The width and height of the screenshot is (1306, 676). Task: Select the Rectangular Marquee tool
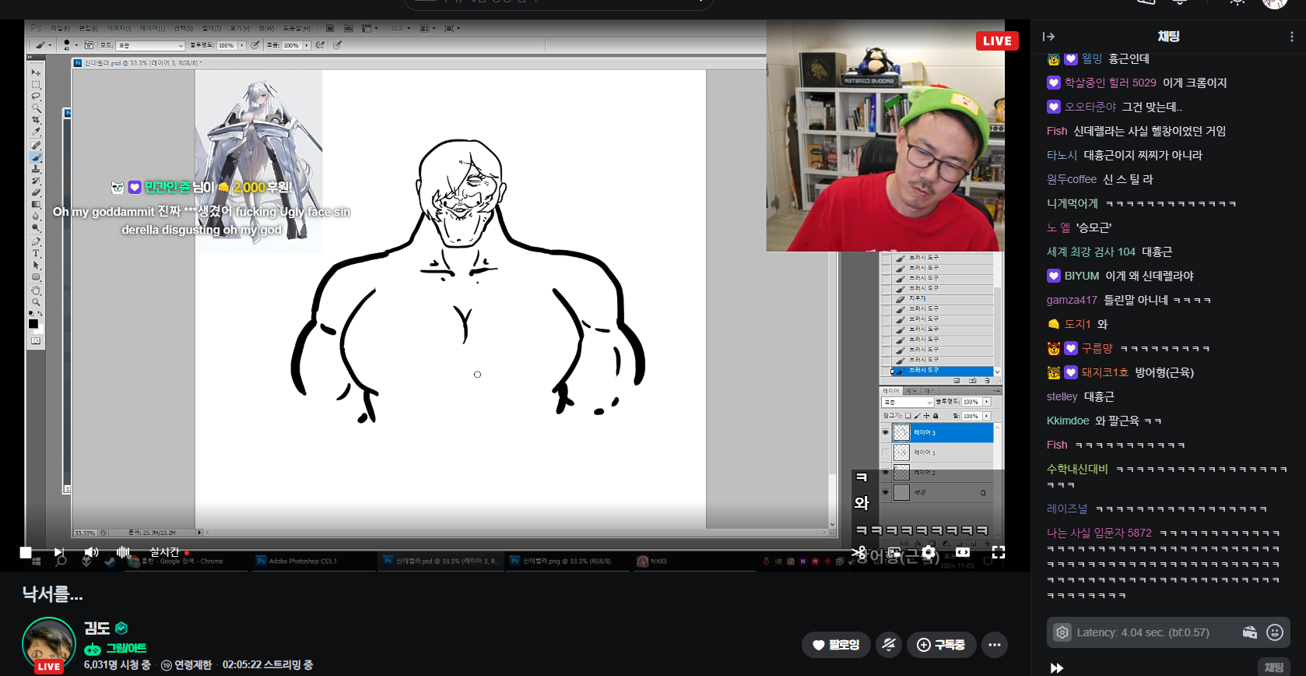(x=36, y=84)
